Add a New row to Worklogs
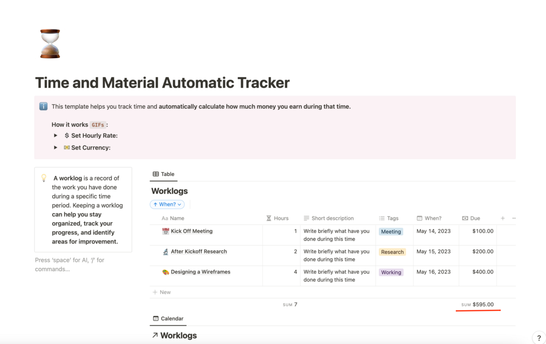The width and height of the screenshot is (546, 344). 162,292
